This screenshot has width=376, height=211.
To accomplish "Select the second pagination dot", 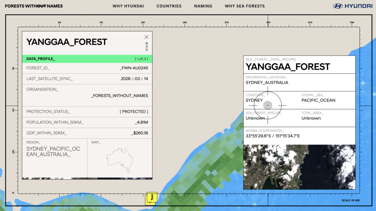I will click(147, 47).
